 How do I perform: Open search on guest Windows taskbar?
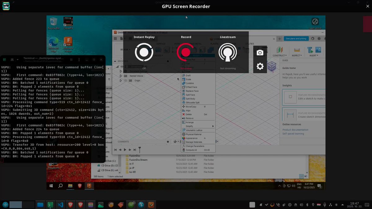coord(60,185)
